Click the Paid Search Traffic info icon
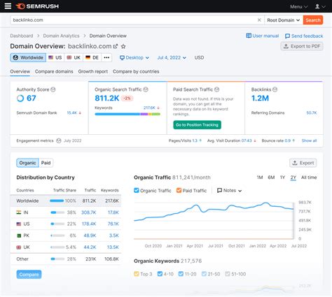Screen dimensions: 332x297 (217, 89)
